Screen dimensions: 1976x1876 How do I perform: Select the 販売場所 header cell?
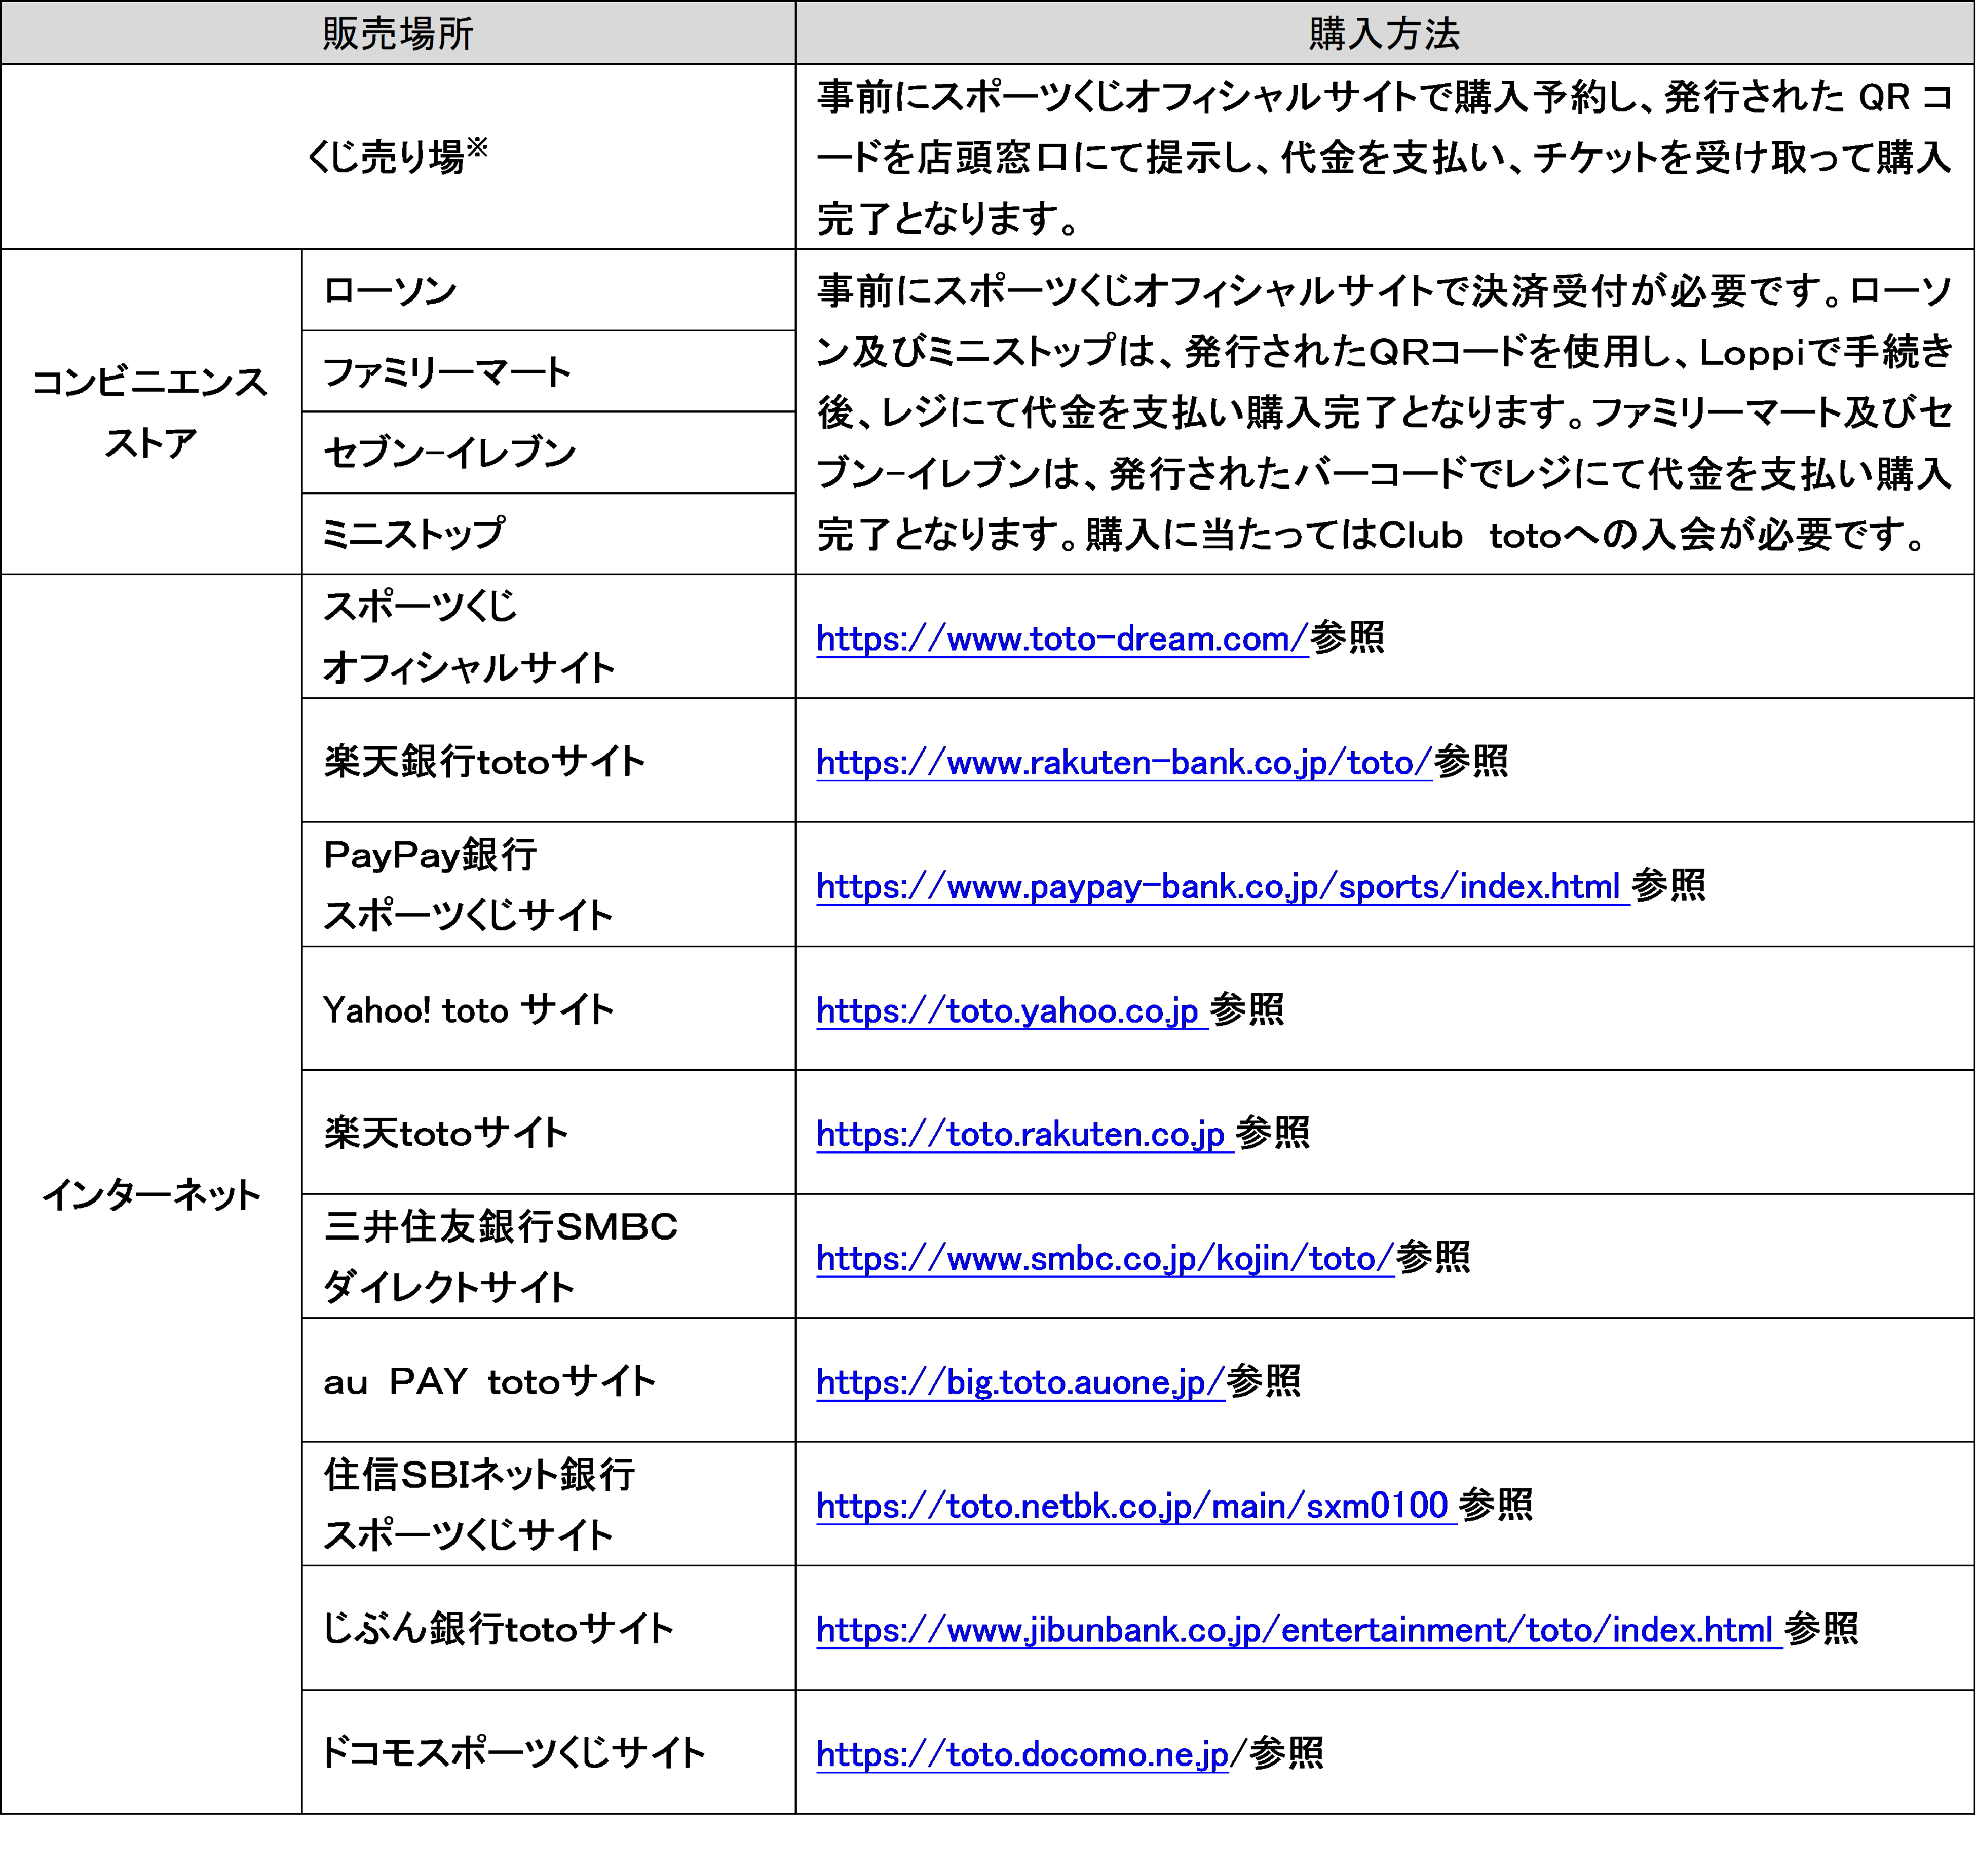397,34
